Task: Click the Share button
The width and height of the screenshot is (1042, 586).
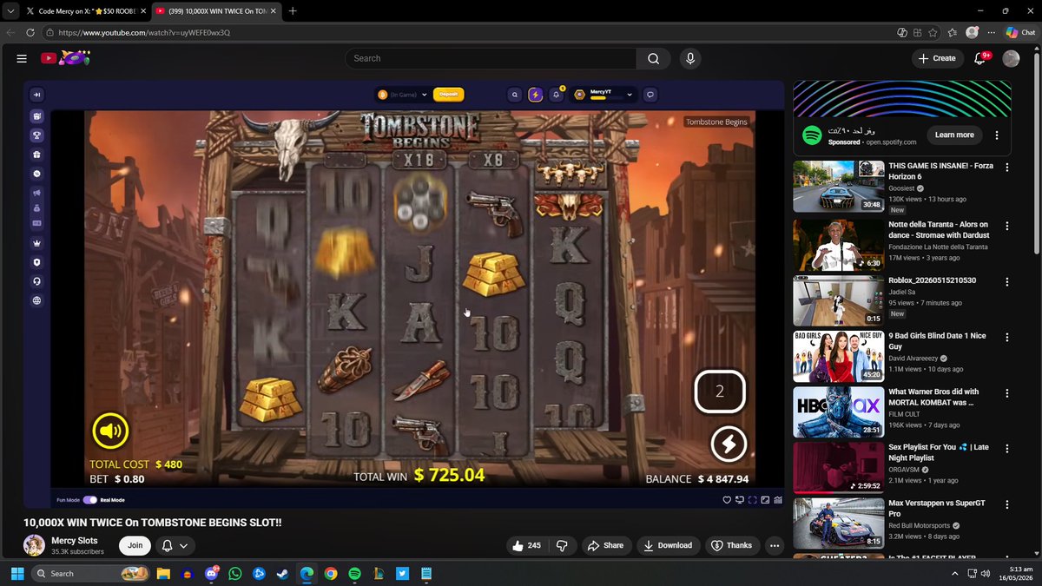Action: click(605, 545)
